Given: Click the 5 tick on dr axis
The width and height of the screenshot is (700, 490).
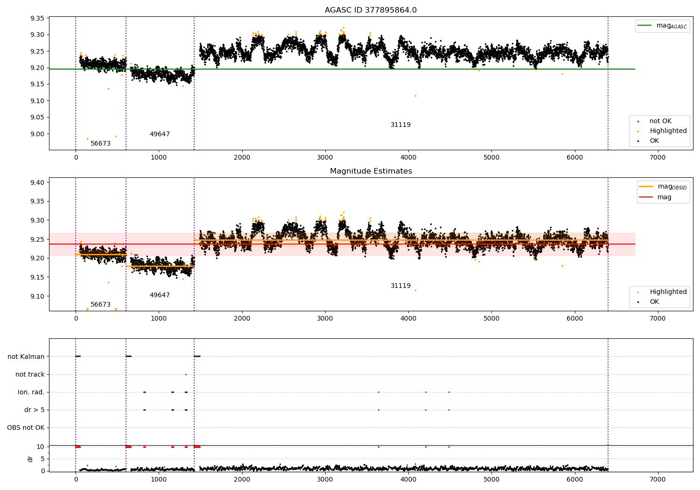Looking at the screenshot, I should 42,459.
